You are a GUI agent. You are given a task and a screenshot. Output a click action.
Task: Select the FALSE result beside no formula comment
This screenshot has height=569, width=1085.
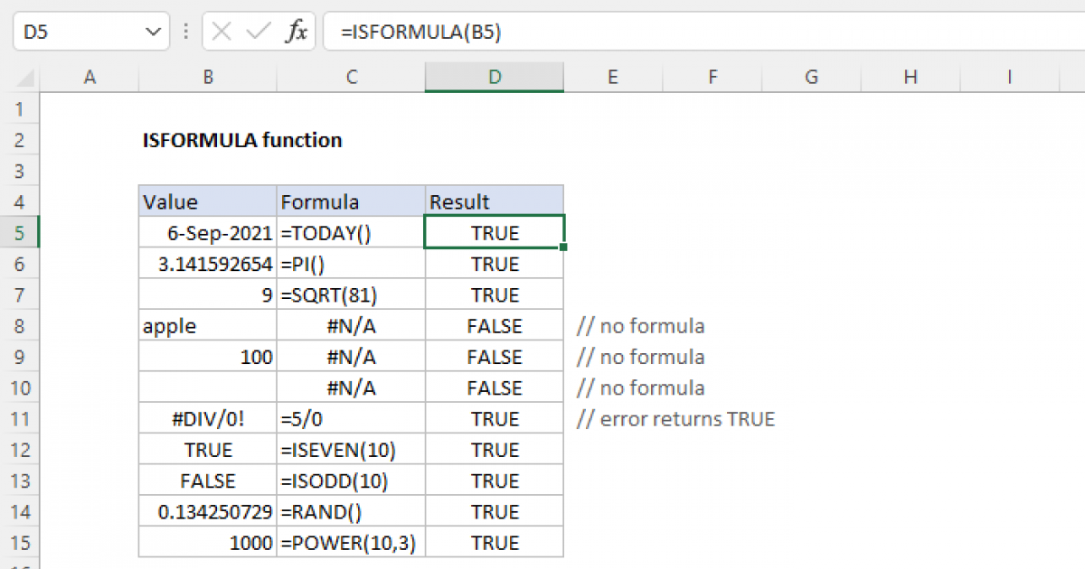(x=494, y=325)
